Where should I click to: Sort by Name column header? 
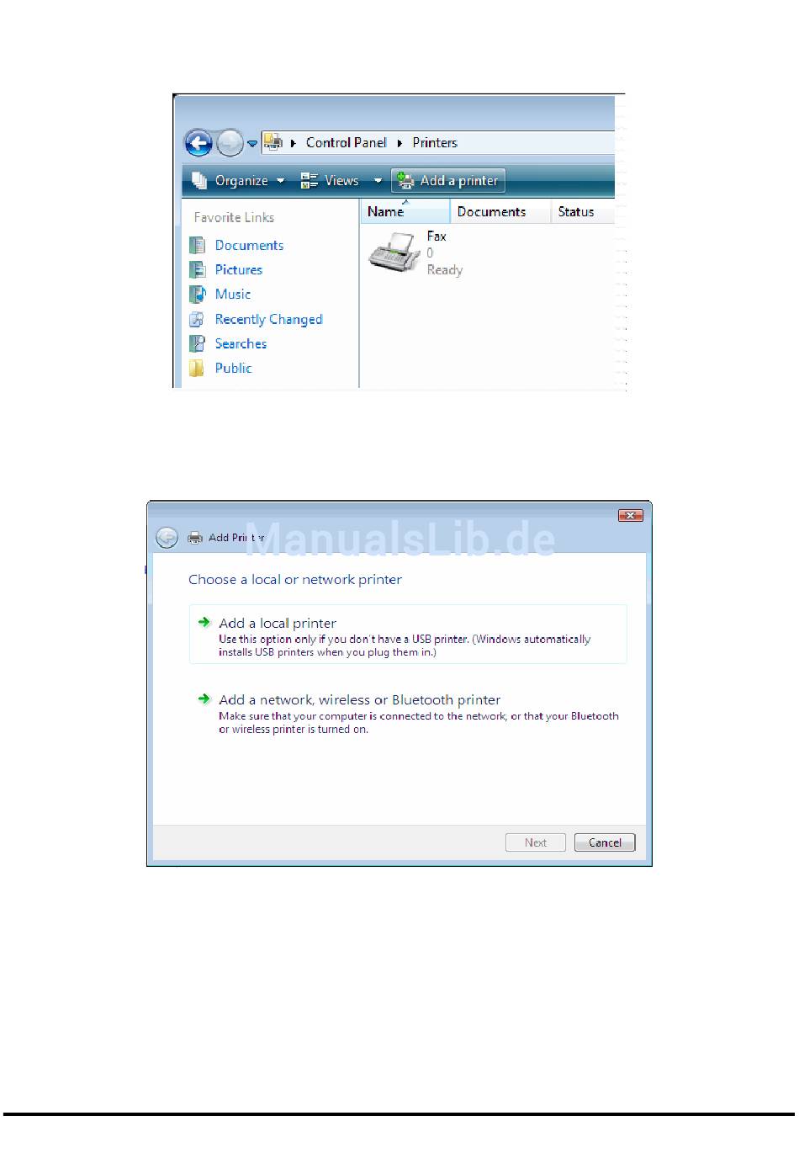pos(405,211)
